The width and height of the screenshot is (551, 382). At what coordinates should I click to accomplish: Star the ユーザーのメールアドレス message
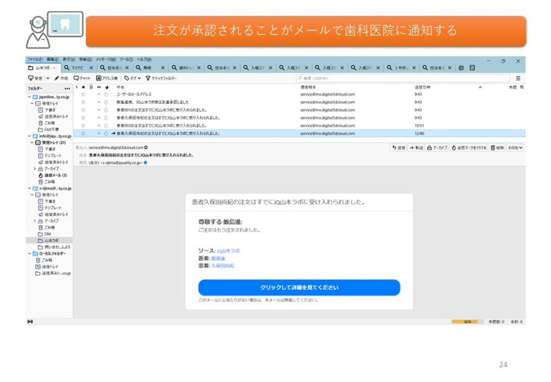83,94
